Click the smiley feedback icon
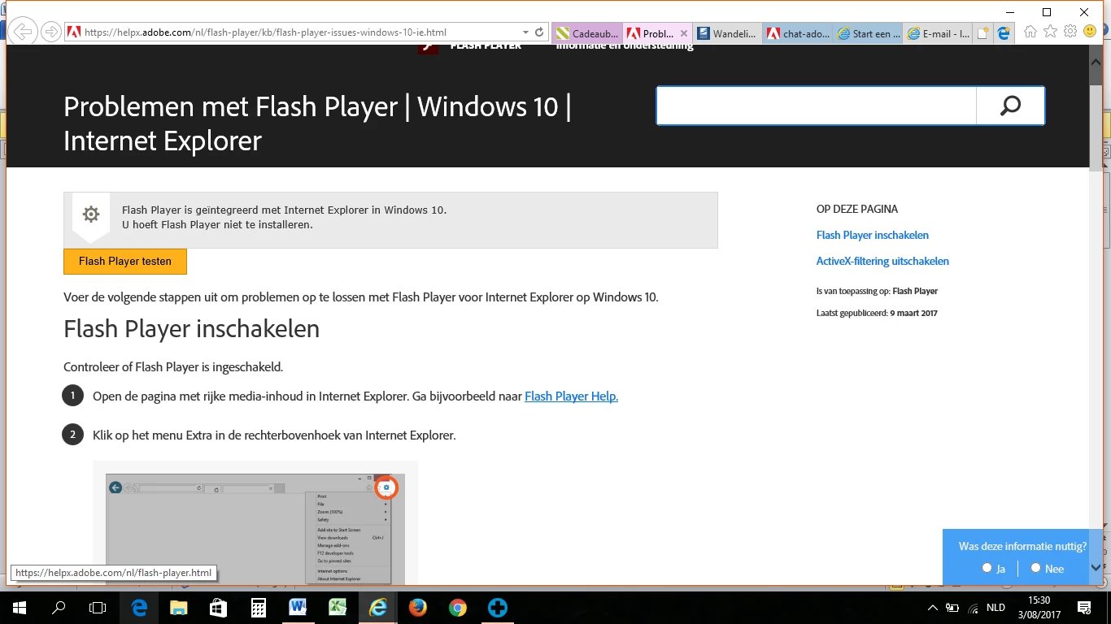Image resolution: width=1111 pixels, height=624 pixels. tap(1090, 32)
